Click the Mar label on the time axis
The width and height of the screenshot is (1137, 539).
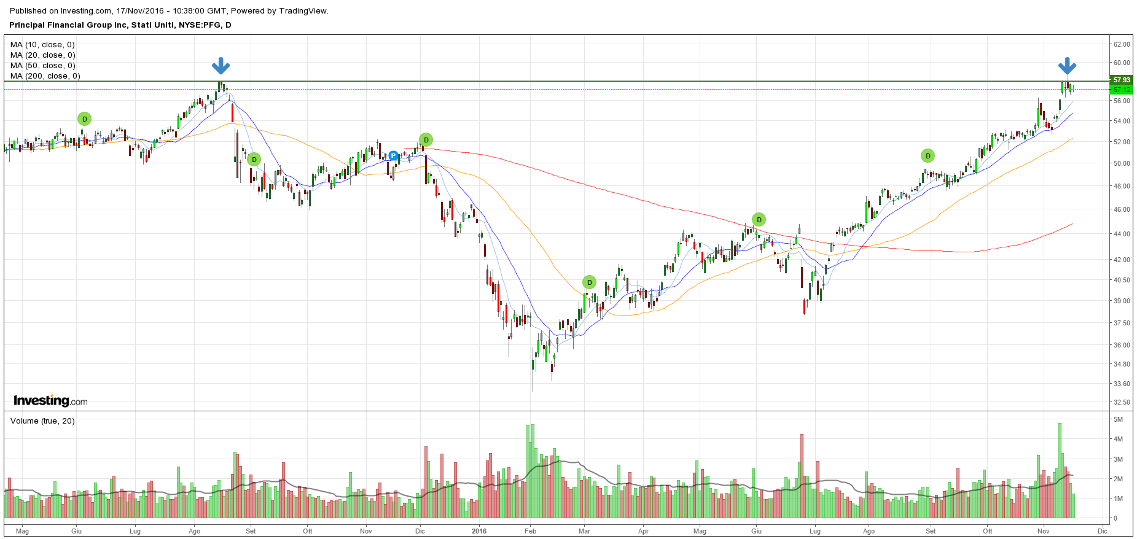point(584,531)
